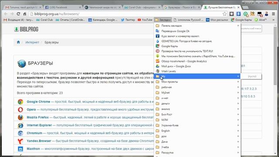Open the Google Chrome program link
Viewport: 279px width, 157px height.
pos(38,102)
